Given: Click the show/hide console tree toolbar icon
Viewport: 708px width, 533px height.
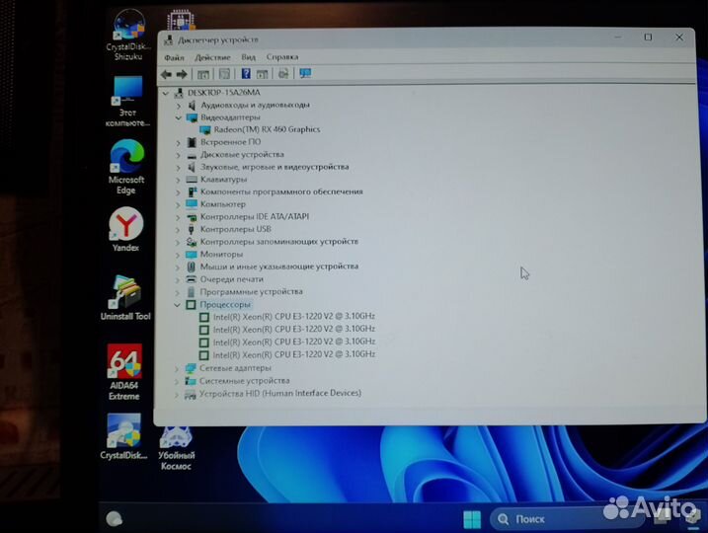Looking at the screenshot, I should pos(203,74).
